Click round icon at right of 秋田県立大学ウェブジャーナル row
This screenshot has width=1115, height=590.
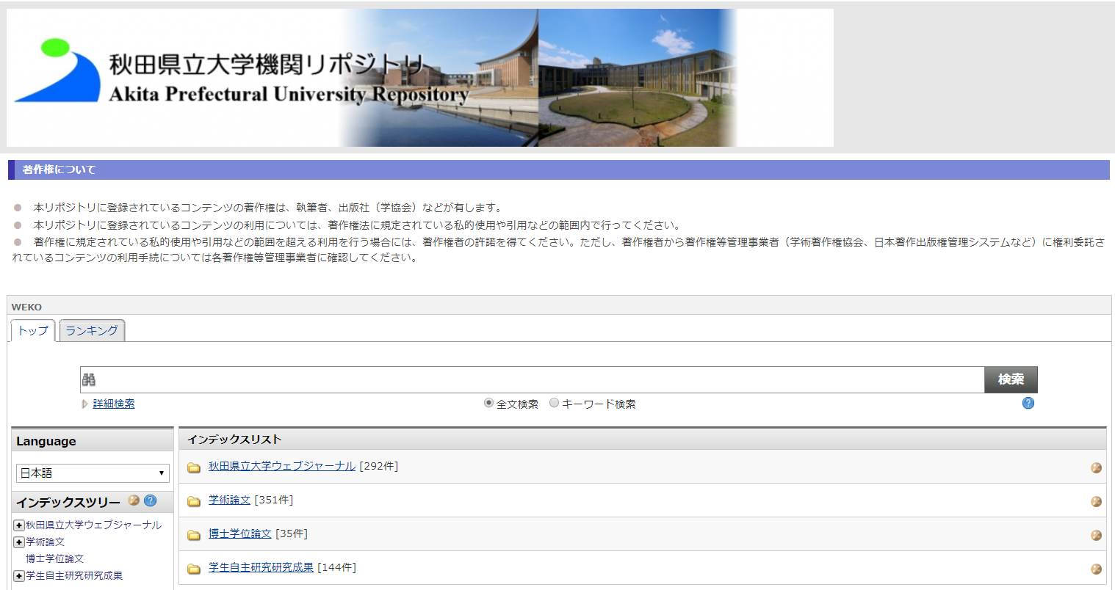(x=1096, y=467)
